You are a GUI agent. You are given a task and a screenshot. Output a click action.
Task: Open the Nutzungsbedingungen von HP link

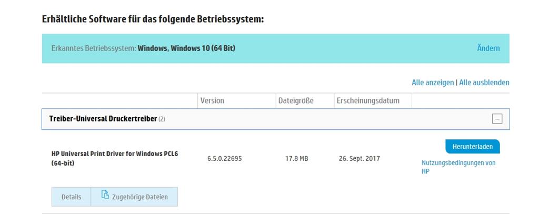coord(458,167)
